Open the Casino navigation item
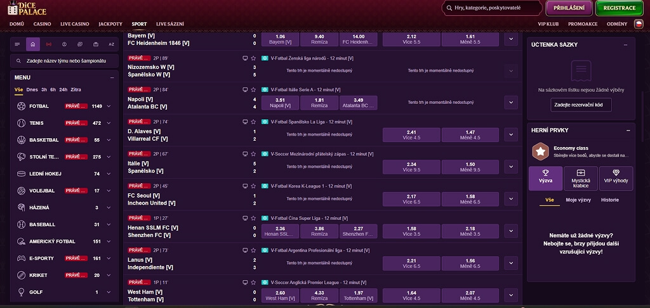The image size is (650, 308). (x=43, y=24)
